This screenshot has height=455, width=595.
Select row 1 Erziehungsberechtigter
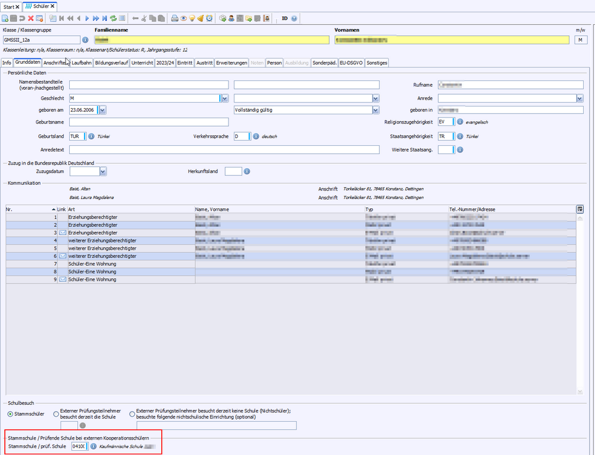pyautogui.click(x=290, y=217)
